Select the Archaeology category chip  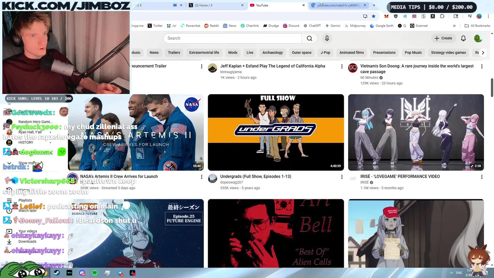[x=272, y=53]
